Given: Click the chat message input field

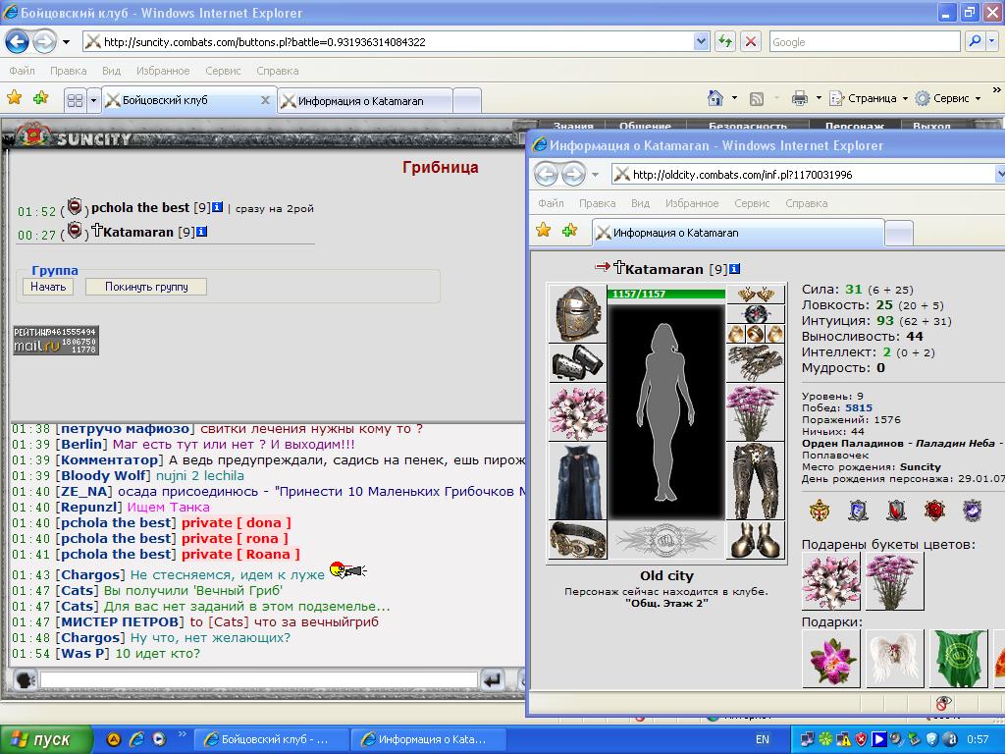Looking at the screenshot, I should 258,679.
